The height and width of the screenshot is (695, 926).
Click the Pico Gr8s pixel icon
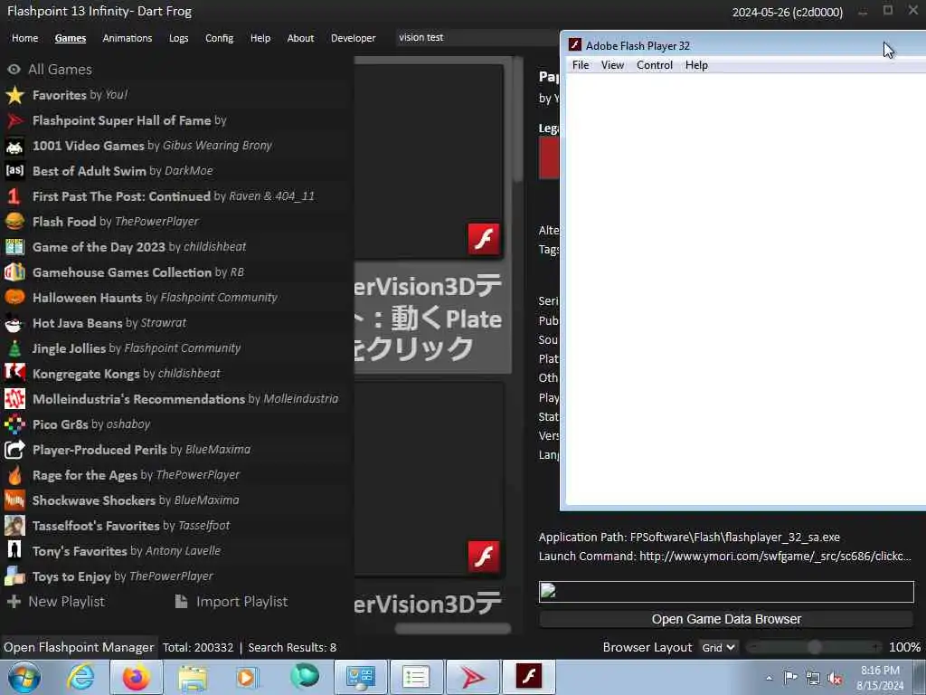[14, 424]
